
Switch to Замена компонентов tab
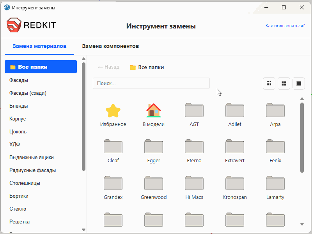(x=110, y=46)
